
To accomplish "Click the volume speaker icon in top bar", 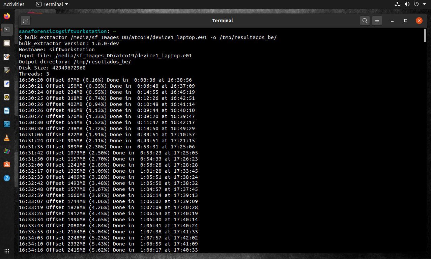I will click(x=407, y=4).
